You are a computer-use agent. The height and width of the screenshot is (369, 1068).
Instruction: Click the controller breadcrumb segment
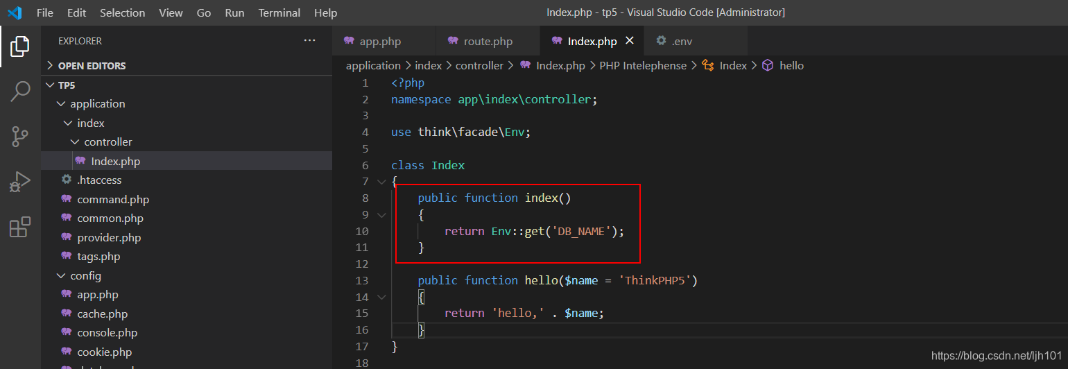[479, 65]
